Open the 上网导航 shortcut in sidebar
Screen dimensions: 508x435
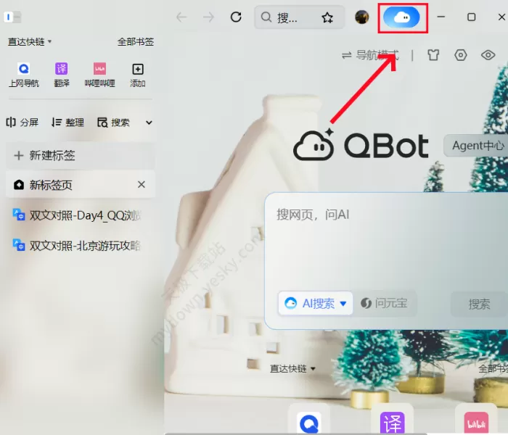[x=24, y=75]
